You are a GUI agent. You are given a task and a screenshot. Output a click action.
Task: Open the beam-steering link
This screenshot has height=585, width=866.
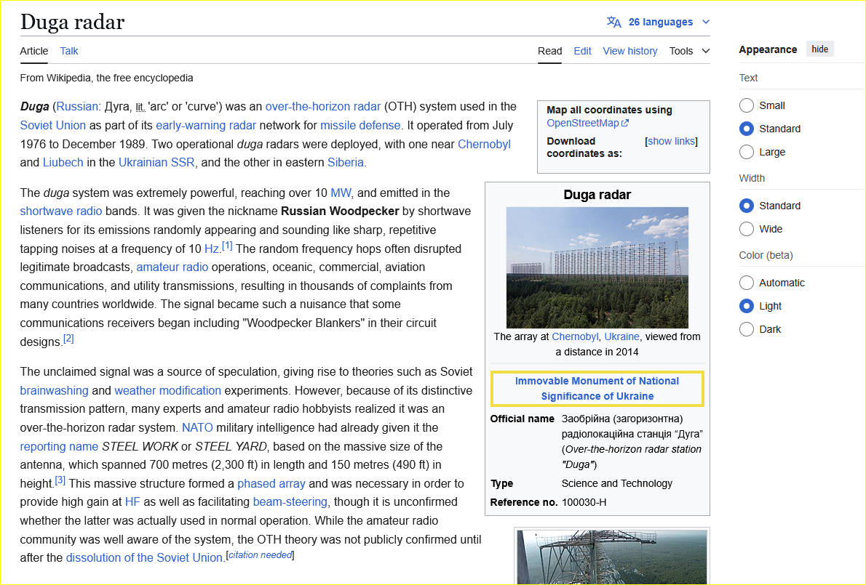(290, 501)
